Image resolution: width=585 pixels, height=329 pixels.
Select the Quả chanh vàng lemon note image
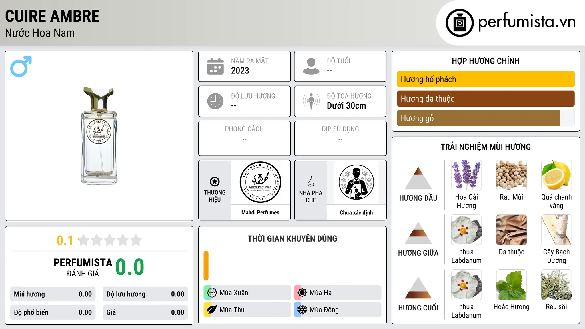point(556,175)
